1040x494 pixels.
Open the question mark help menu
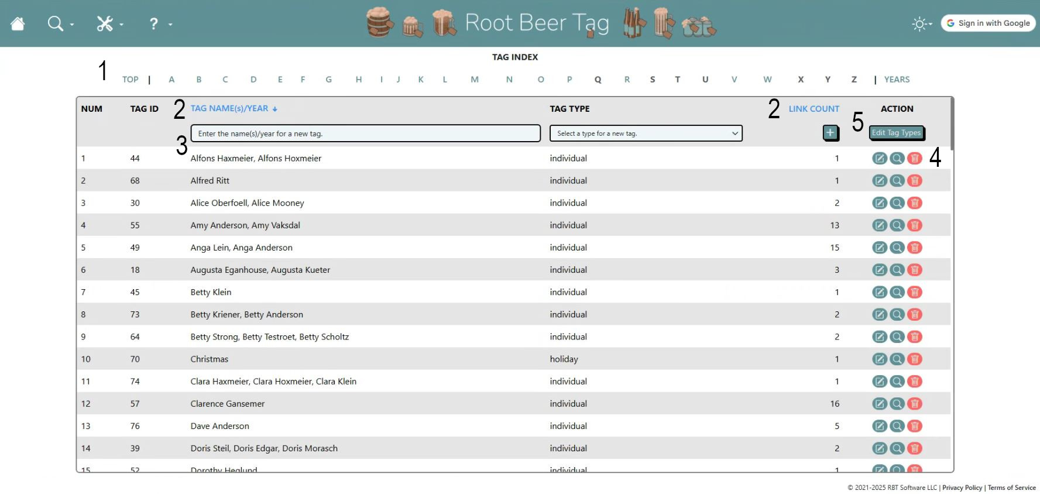point(154,24)
